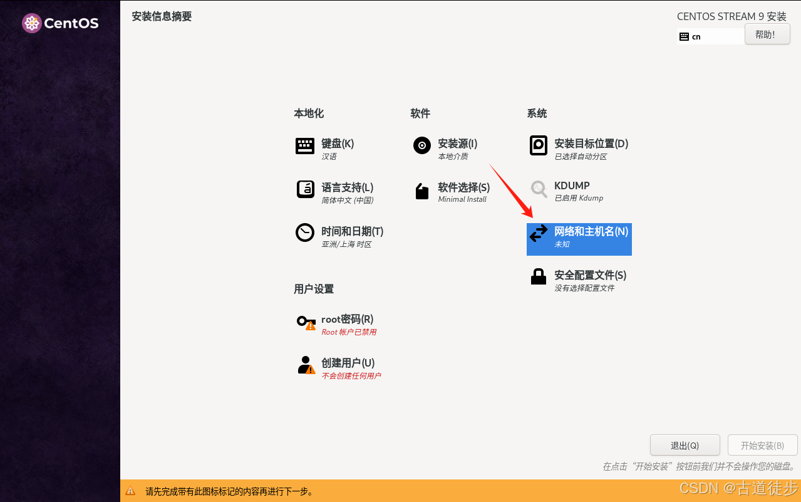Image resolution: width=801 pixels, height=502 pixels.
Task: Select the KDUMP label
Action: [x=572, y=186]
